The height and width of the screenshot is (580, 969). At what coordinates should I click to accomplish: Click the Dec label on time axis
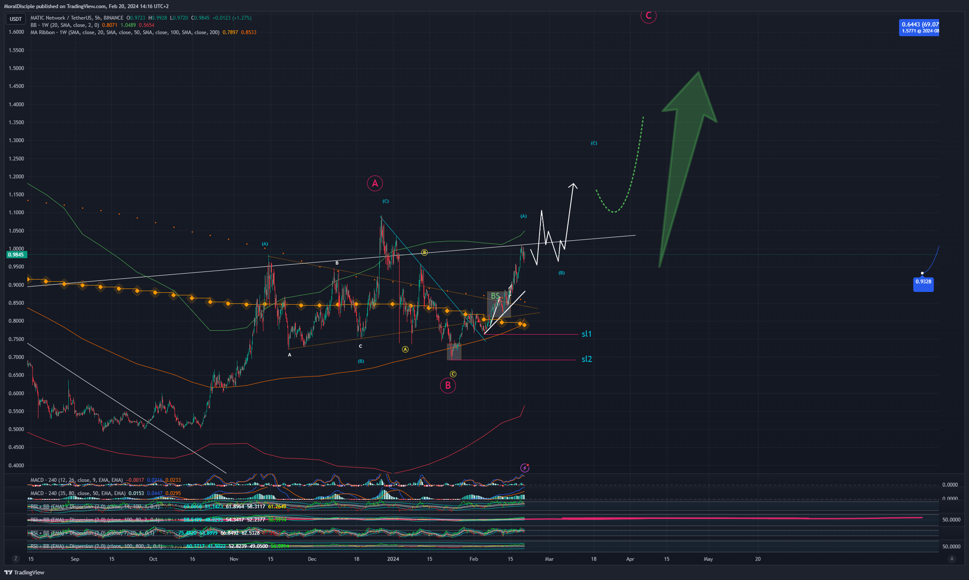[312, 559]
